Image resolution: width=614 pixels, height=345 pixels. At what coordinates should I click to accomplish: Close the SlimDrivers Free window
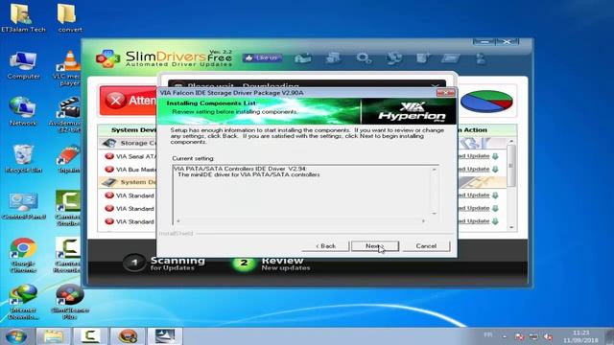(508, 41)
